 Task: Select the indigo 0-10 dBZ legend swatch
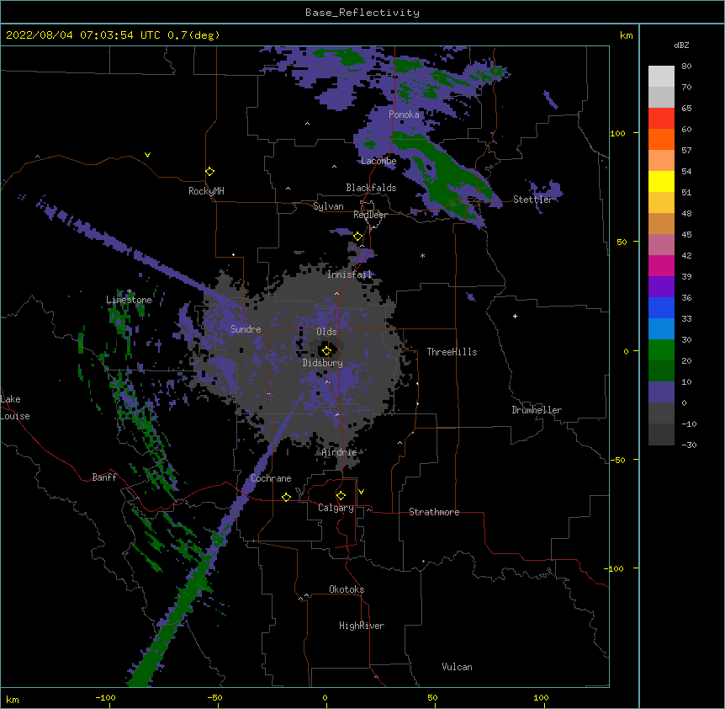(x=661, y=392)
